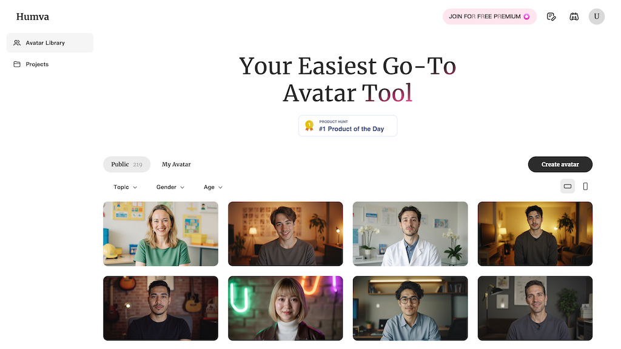Switch to landscape view layout icon
The image size is (621, 349).
point(568,187)
